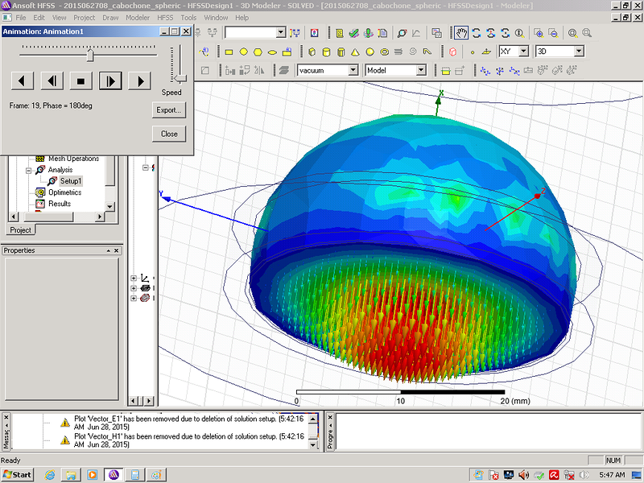Image resolution: width=644 pixels, height=483 pixels.
Task: Open the vacuum material dropdown
Action: (x=353, y=70)
